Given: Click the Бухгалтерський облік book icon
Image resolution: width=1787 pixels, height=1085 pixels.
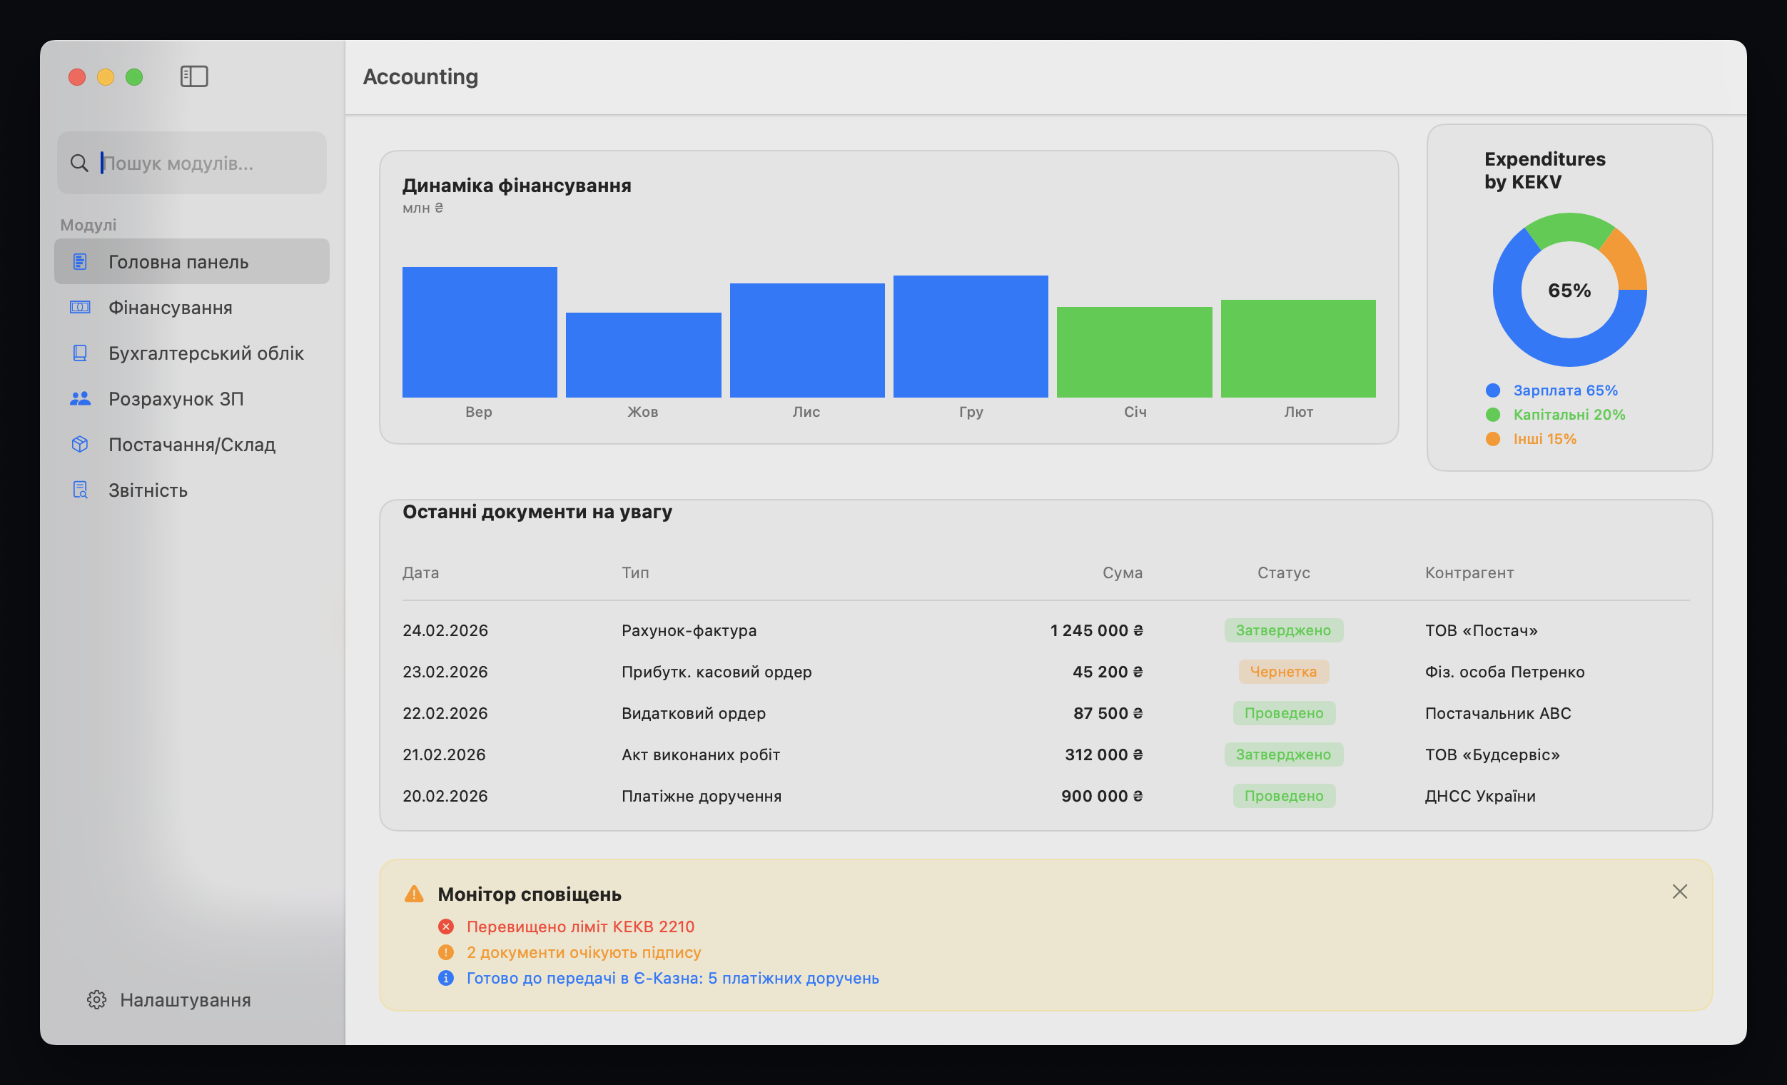Looking at the screenshot, I should click(80, 353).
